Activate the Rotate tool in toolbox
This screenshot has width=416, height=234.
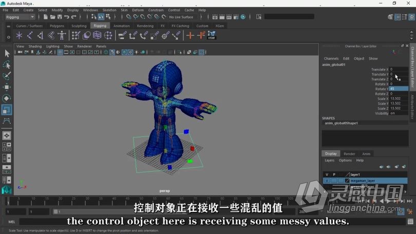[7, 98]
